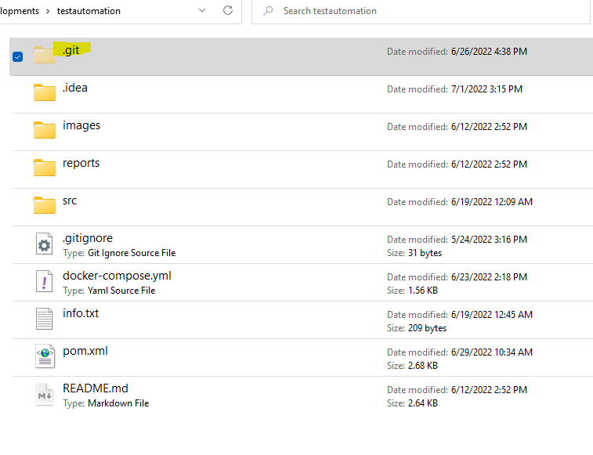Select the README.md markdown file icon
Viewport: 593px width, 455px height.
click(45, 395)
